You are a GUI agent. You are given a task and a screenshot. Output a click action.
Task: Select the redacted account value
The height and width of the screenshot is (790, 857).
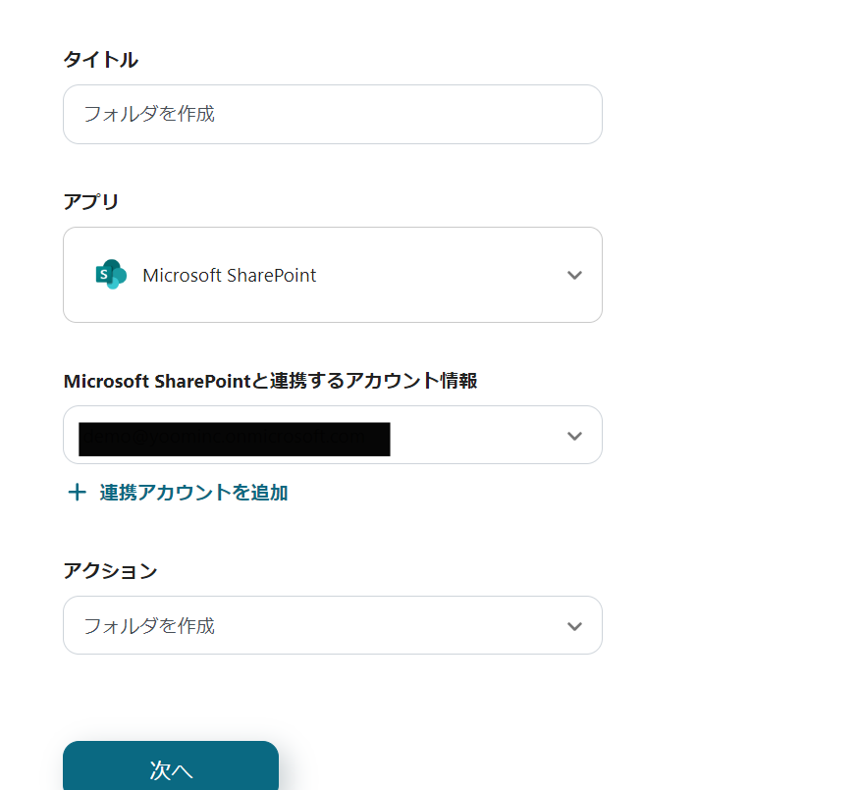pyautogui.click(x=235, y=439)
